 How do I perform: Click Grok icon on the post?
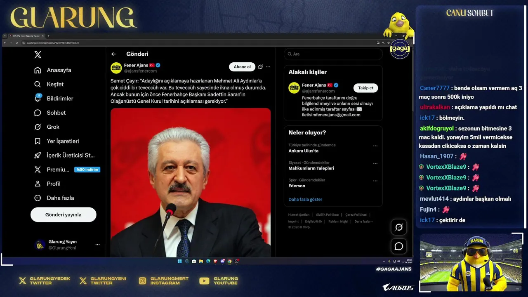pos(260,67)
